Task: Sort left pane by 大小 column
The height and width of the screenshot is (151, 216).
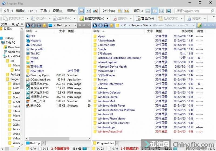Action: [x=62, y=31]
